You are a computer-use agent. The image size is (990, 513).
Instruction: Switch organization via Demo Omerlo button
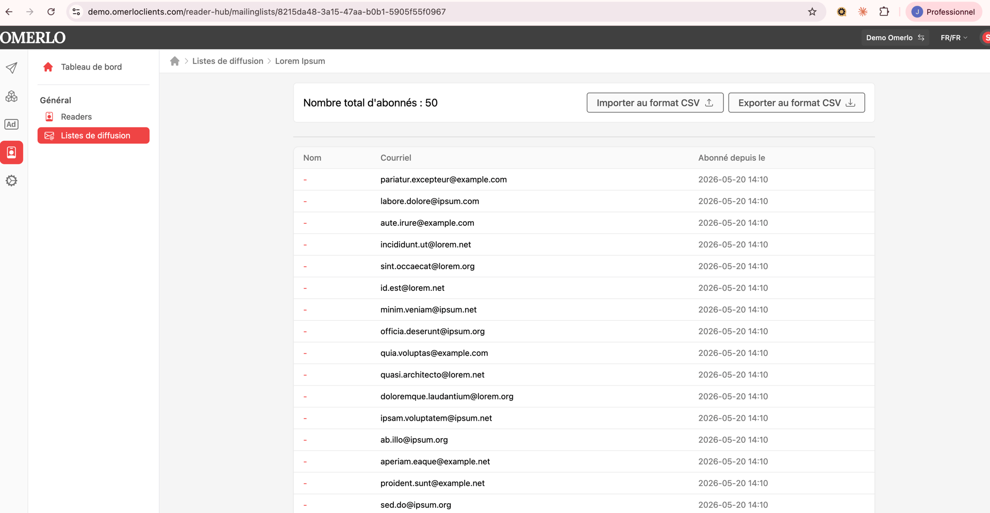(x=895, y=38)
